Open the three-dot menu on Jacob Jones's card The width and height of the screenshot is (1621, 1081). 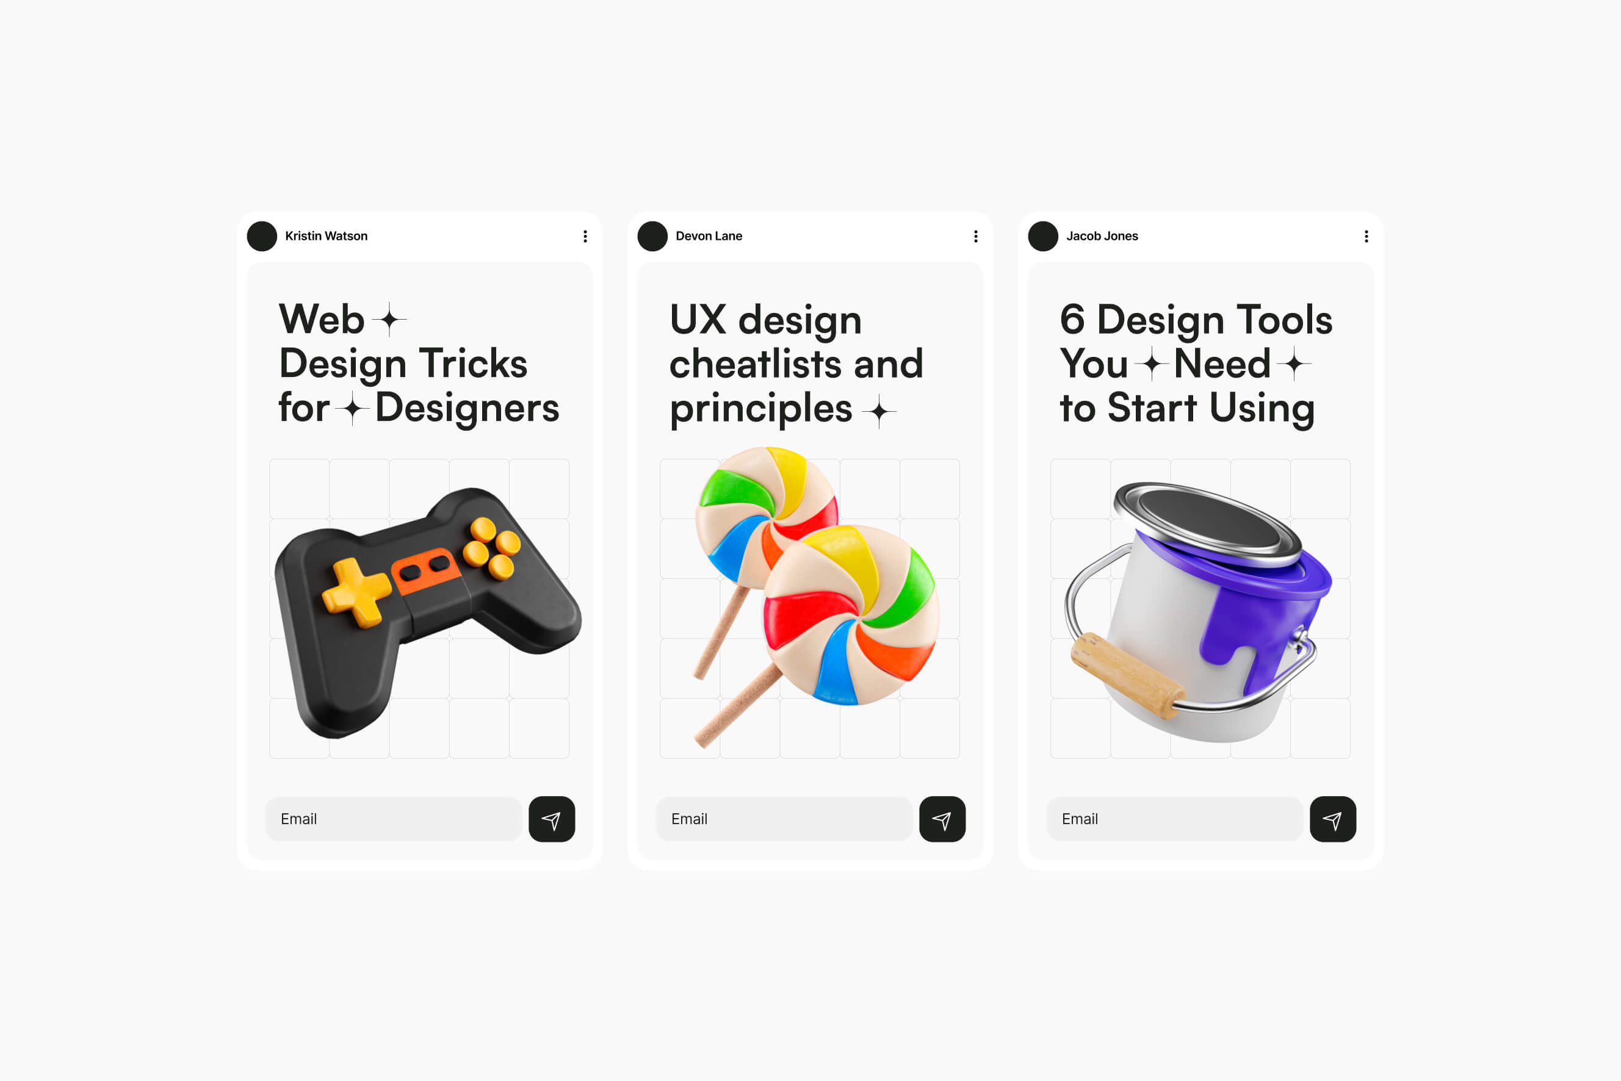[x=1366, y=237]
